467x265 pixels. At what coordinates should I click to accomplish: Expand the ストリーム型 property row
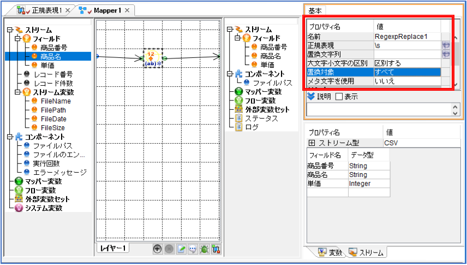(x=312, y=143)
